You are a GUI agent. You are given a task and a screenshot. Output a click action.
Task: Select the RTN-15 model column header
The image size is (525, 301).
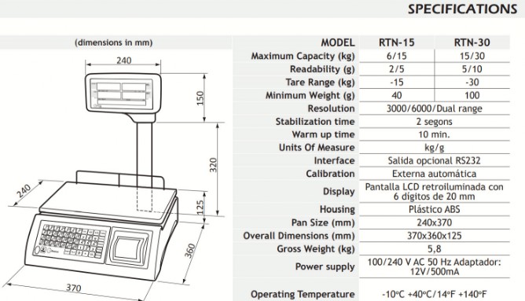(x=396, y=42)
